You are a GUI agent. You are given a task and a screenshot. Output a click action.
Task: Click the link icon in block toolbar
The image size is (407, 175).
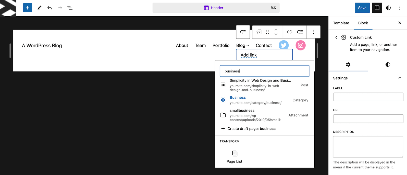click(290, 32)
